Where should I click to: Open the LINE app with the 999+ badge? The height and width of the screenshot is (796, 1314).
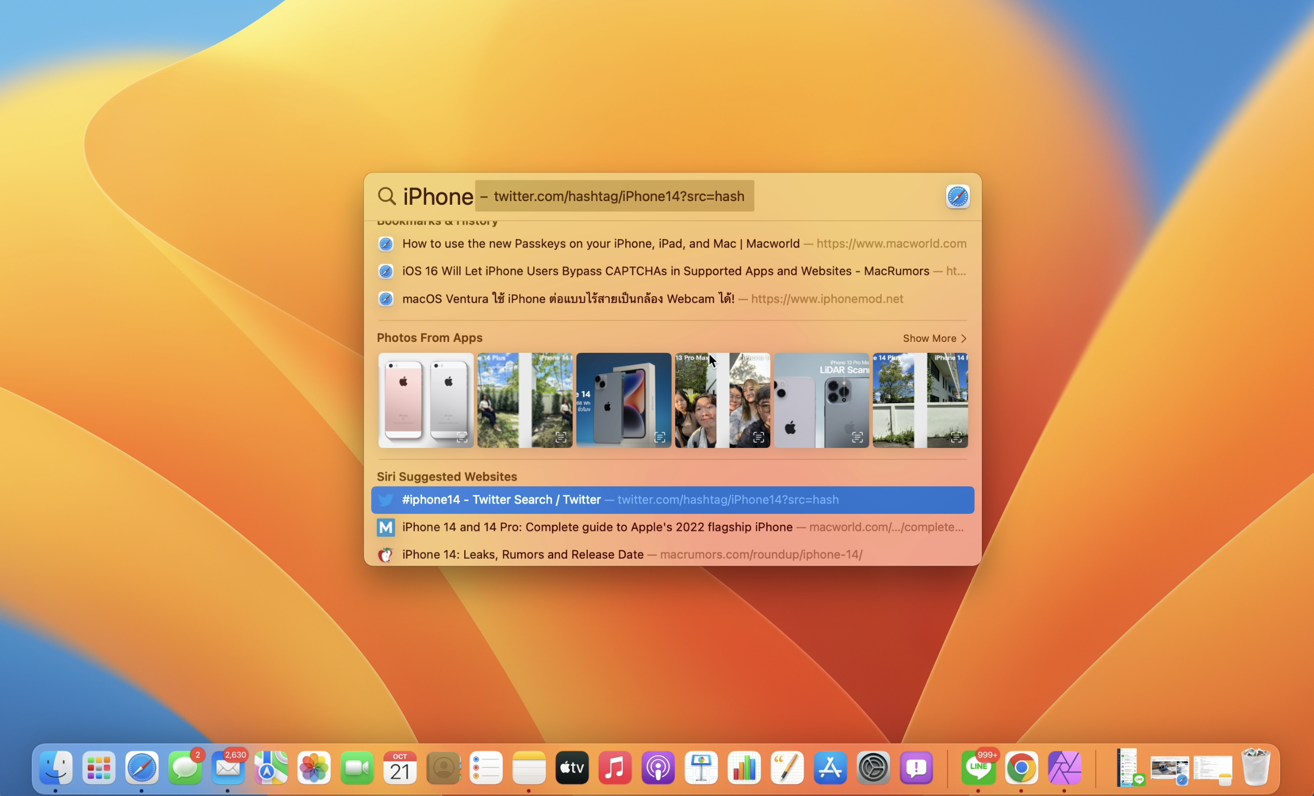pos(978,768)
